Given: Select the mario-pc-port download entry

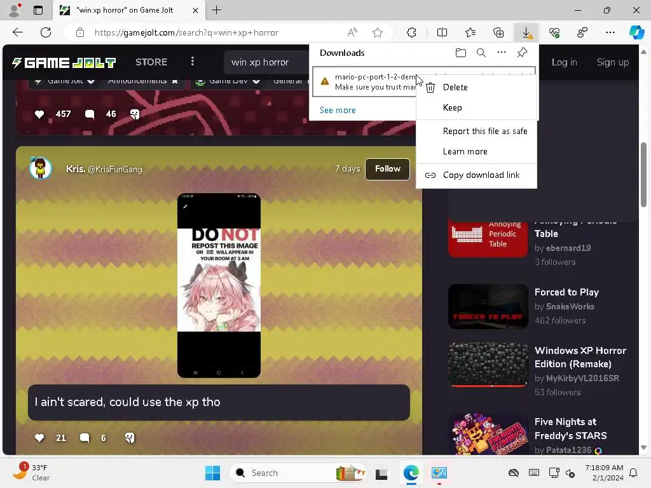Looking at the screenshot, I should [x=364, y=82].
